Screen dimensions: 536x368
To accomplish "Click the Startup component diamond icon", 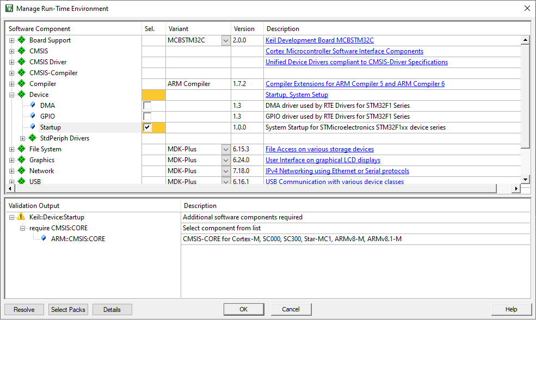I will [x=33, y=127].
